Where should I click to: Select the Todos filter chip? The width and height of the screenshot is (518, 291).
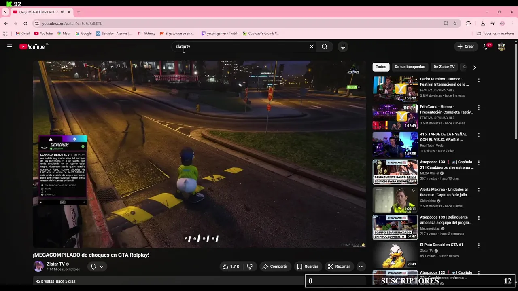tap(381, 67)
